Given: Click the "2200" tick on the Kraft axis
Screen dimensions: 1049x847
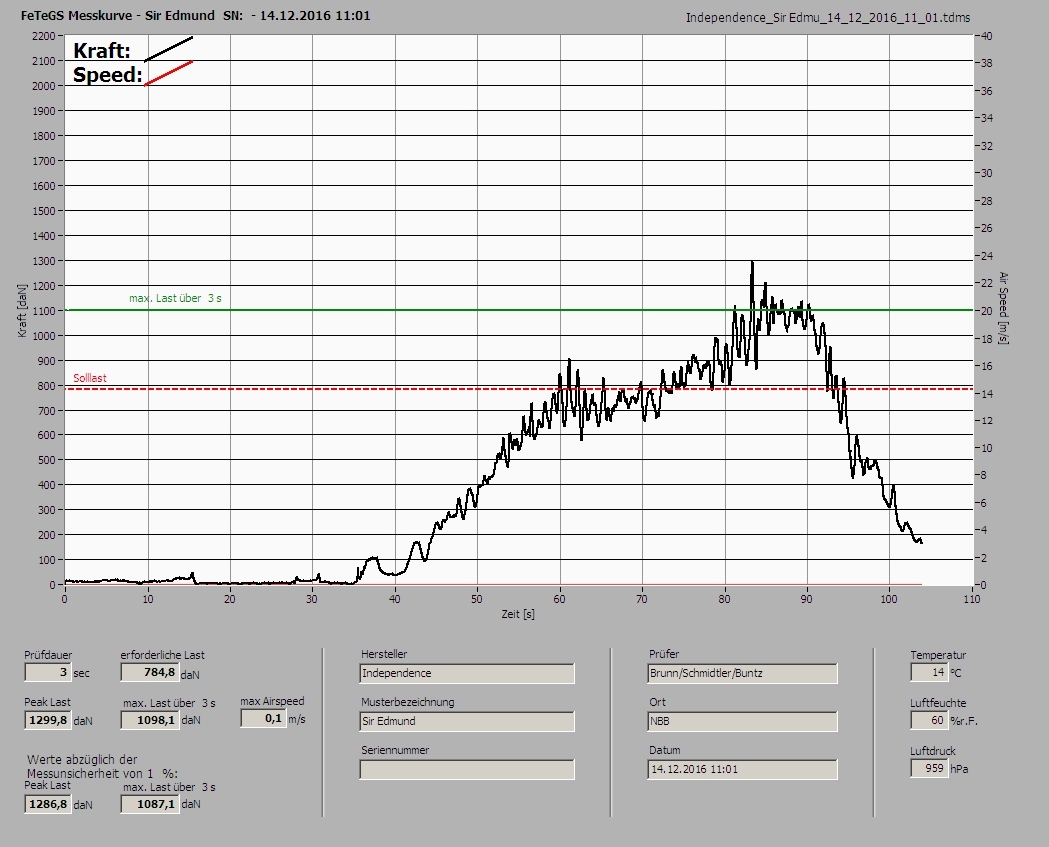Looking at the screenshot, I should click(44, 36).
